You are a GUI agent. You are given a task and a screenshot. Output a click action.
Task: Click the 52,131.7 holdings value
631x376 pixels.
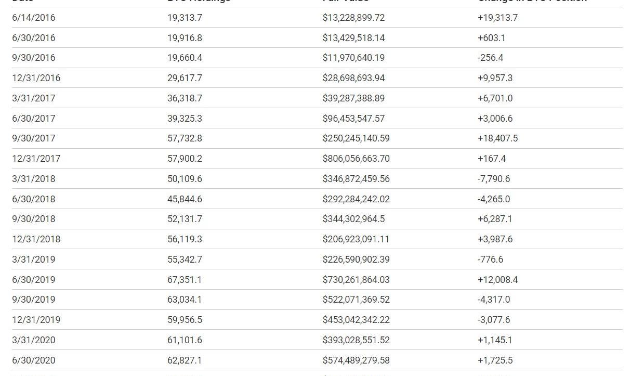pyautogui.click(x=185, y=219)
